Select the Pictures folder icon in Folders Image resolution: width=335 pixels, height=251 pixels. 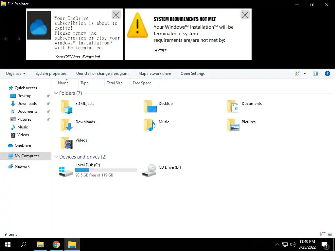pos(233,125)
